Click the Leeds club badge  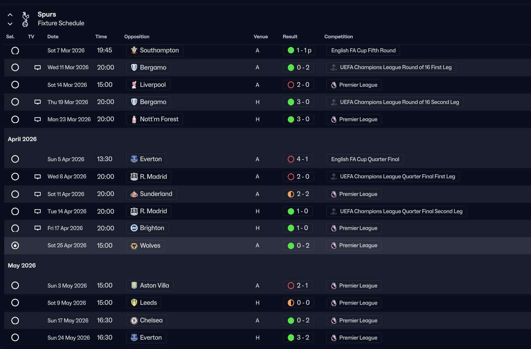pyautogui.click(x=134, y=303)
